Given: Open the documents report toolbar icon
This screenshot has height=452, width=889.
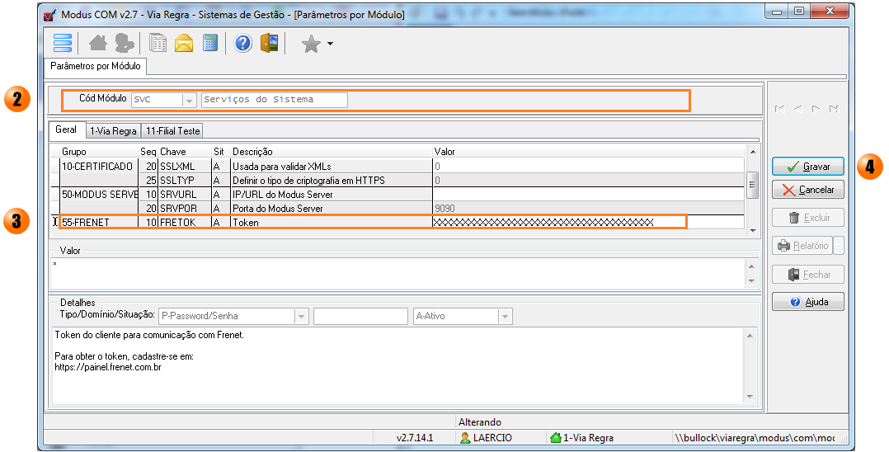Looking at the screenshot, I should (x=158, y=43).
